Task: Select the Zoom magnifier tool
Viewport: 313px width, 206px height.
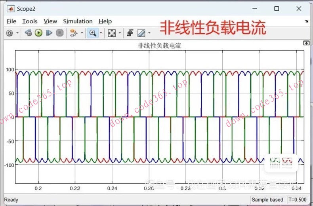Action: point(93,33)
